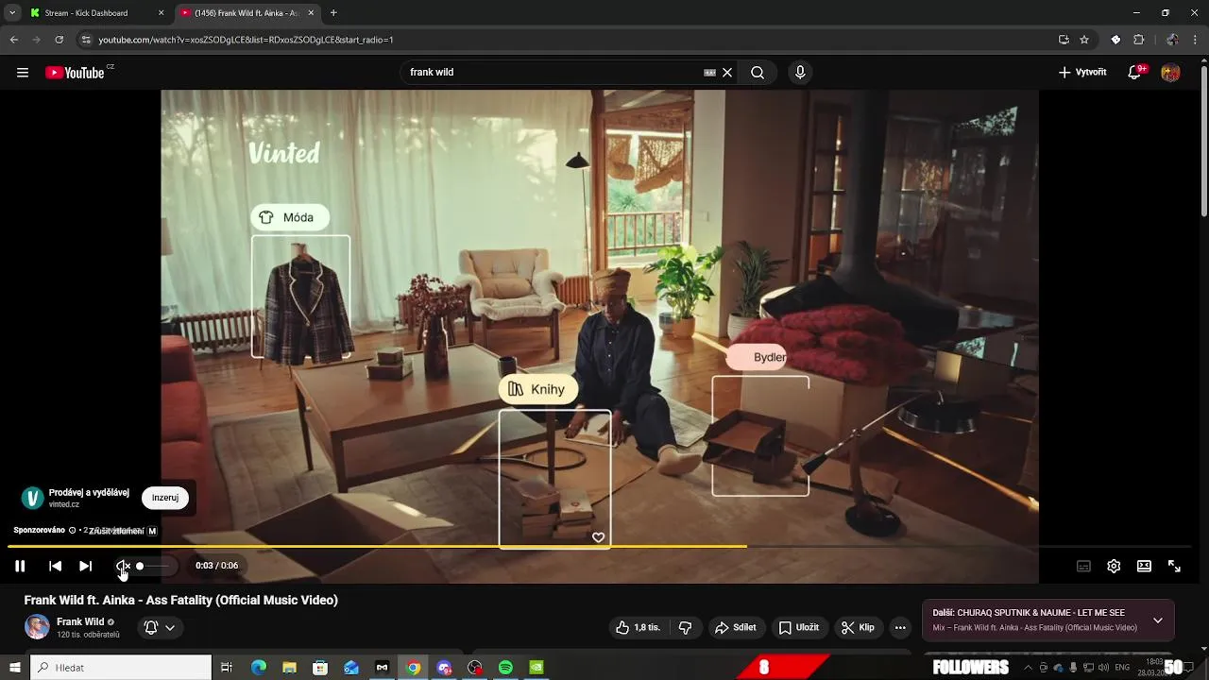
Task: Click the video title text
Action: [181, 600]
